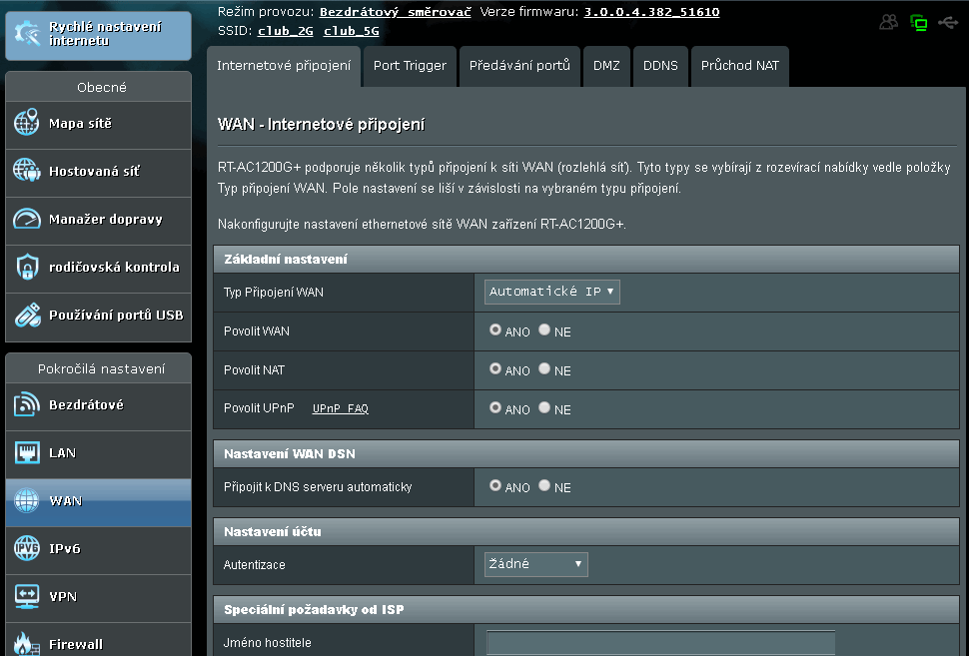The height and width of the screenshot is (656, 969).
Task: Select rodičovská kontrola lock icon
Action: 26,267
